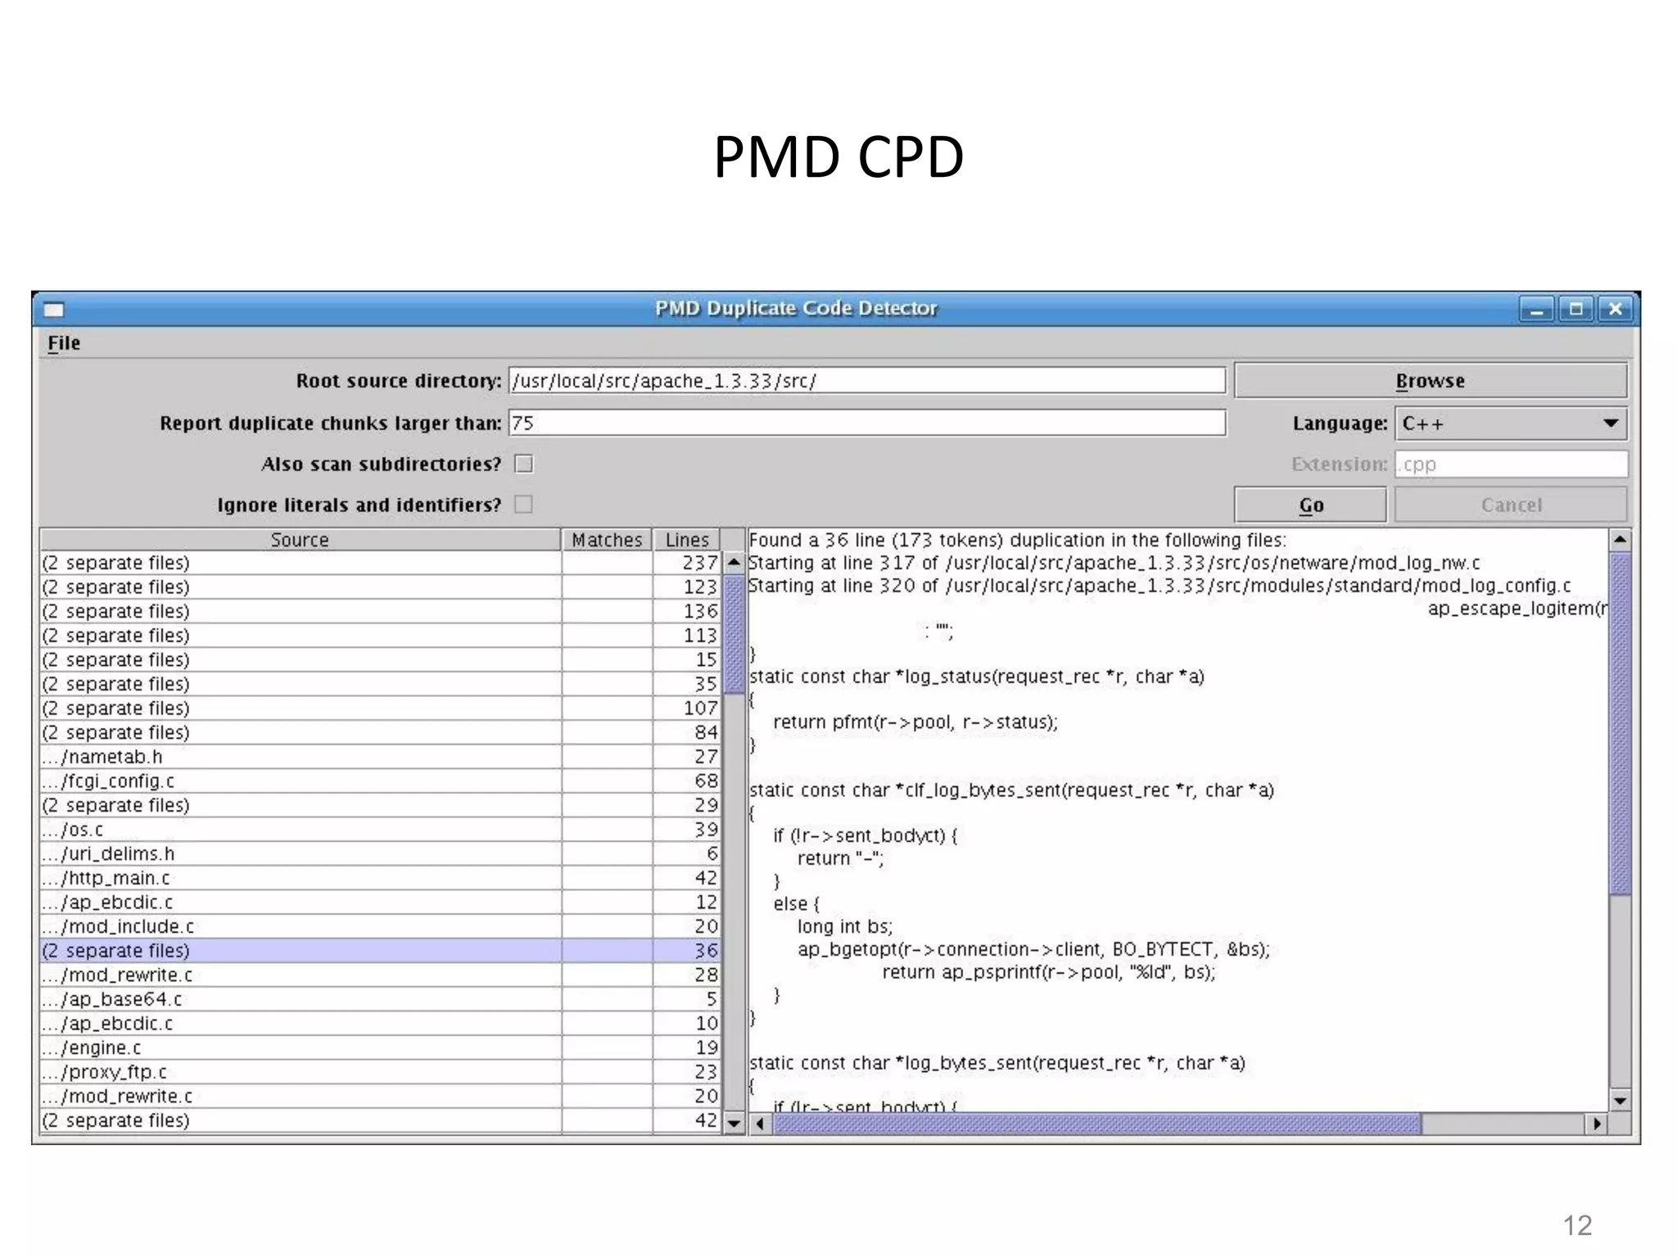Image resolution: width=1677 pixels, height=1258 pixels.
Task: Toggle Ignore literals and identifiers checkbox
Action: tap(523, 505)
